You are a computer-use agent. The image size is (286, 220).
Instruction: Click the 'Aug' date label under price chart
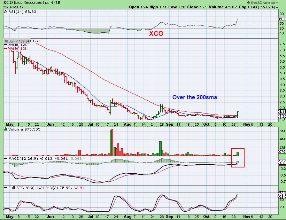coord(127,124)
